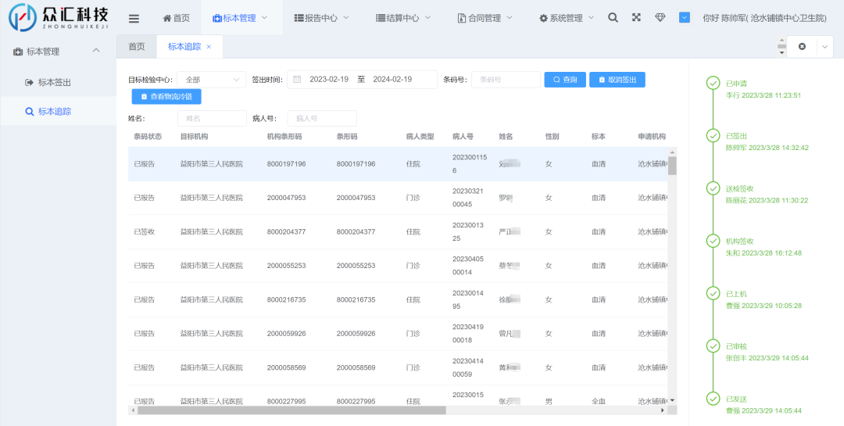
Task: Click the table's horizontal scrollbar
Action: pos(291,410)
